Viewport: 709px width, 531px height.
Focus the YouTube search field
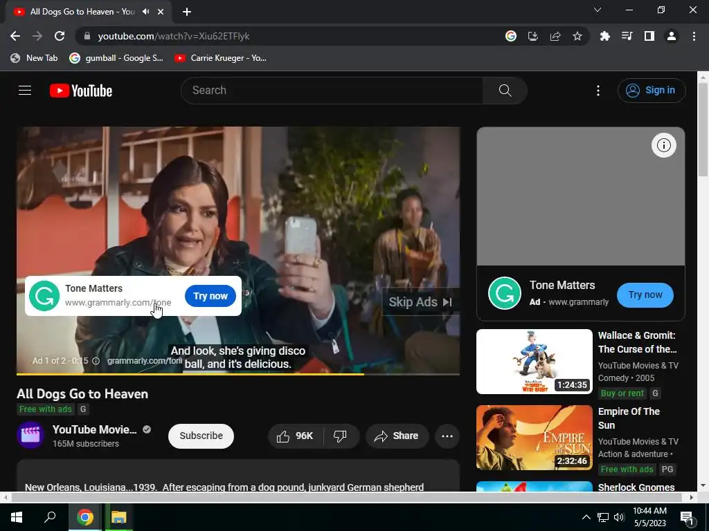332,91
